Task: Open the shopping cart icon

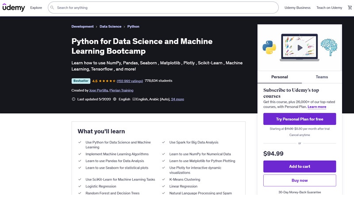Action: pos(350,8)
